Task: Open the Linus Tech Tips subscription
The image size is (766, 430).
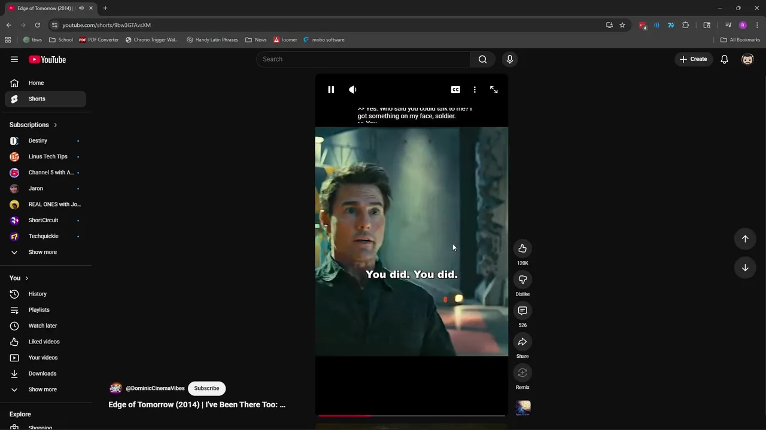Action: (45, 156)
